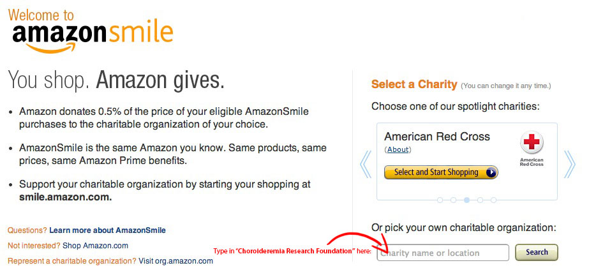
Task: Click arrow icon on Select and Start Shopping
Action: (x=491, y=172)
